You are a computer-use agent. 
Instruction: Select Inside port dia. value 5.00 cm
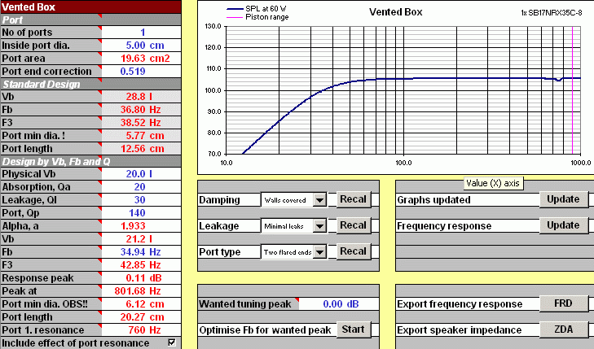(x=143, y=45)
